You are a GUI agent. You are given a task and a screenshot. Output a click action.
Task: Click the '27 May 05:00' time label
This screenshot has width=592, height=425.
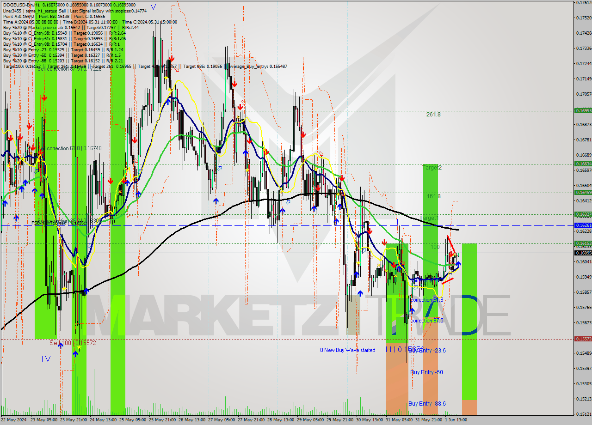(222, 420)
